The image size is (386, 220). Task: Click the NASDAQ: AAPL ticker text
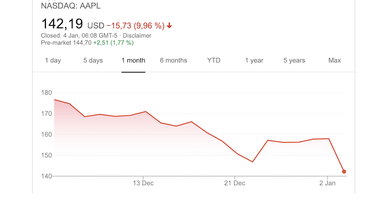[x=71, y=6]
